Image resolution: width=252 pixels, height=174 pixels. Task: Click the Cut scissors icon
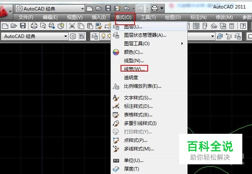(x=72, y=26)
